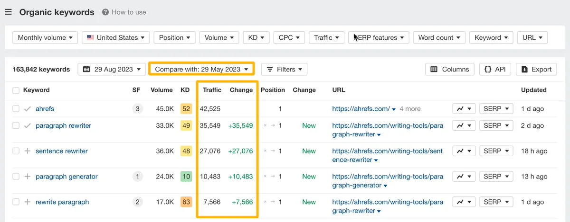This screenshot has height=222, width=570.
Task: Click the How to use help icon
Action: tap(105, 12)
